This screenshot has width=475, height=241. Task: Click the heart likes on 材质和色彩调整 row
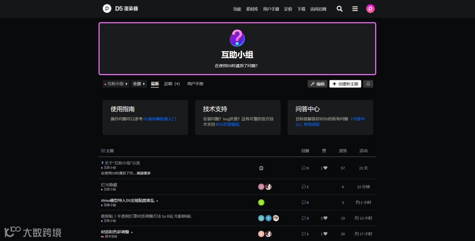tap(324, 234)
